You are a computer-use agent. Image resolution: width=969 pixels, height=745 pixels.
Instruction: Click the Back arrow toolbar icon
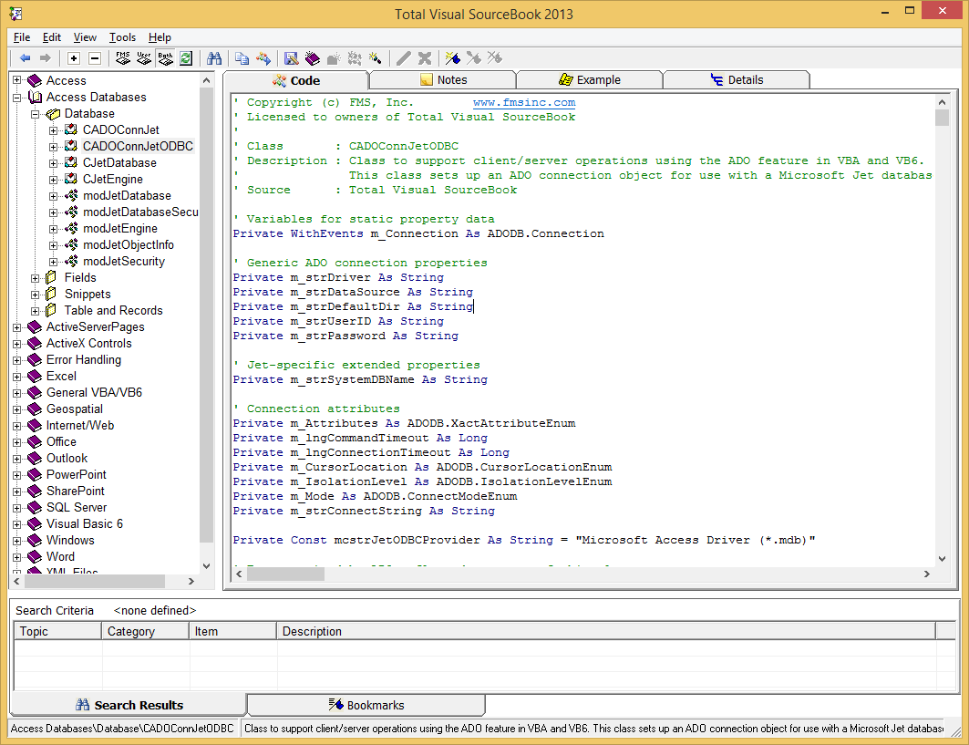click(x=26, y=58)
